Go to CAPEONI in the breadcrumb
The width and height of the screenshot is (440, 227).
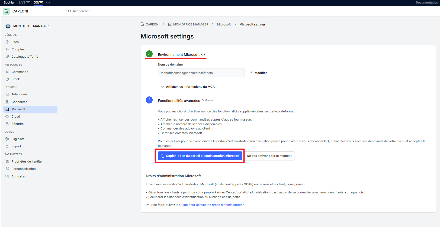tap(153, 24)
